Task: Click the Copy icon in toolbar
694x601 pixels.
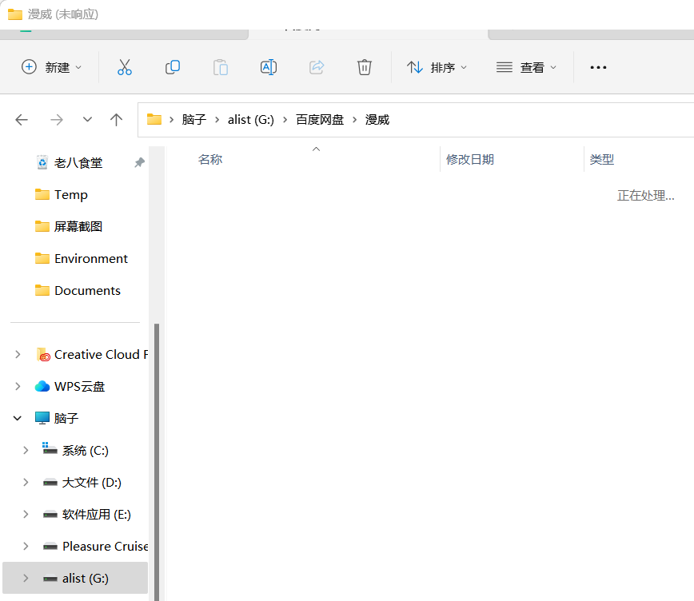Action: [x=172, y=68]
